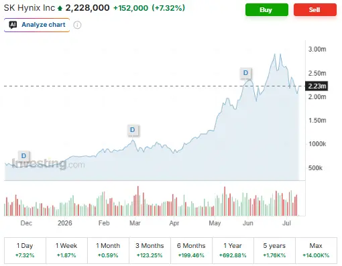Open the D dividend marker near December
The width and height of the screenshot is (342, 266).
(x=23, y=155)
